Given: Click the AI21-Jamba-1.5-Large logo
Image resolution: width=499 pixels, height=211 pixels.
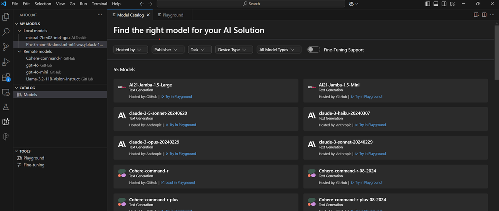Looking at the screenshot, I should [122, 87].
